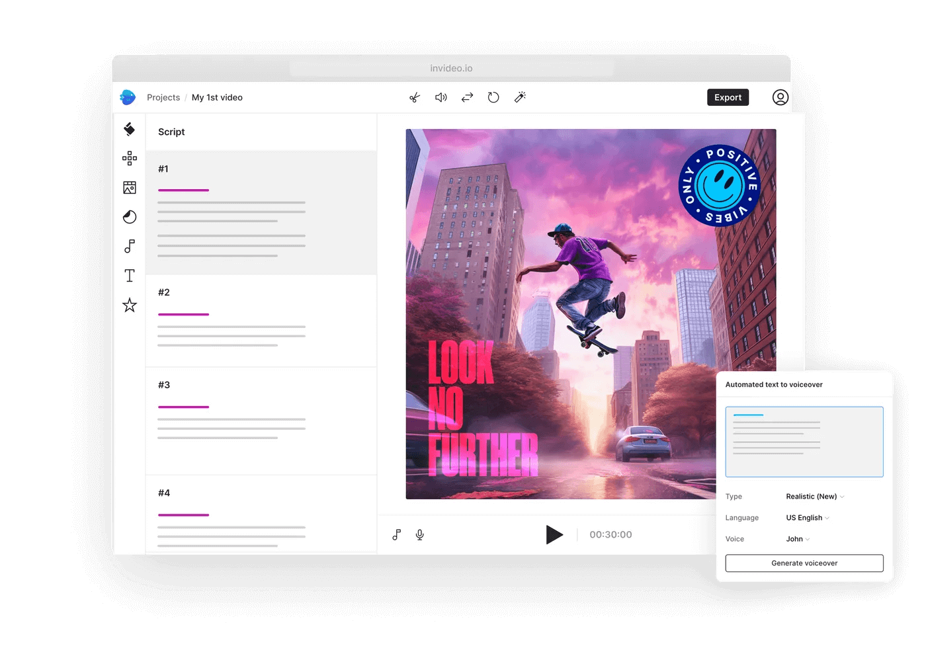Open the favorites star sidebar icon
Image resolution: width=926 pixels, height=656 pixels.
(x=130, y=305)
